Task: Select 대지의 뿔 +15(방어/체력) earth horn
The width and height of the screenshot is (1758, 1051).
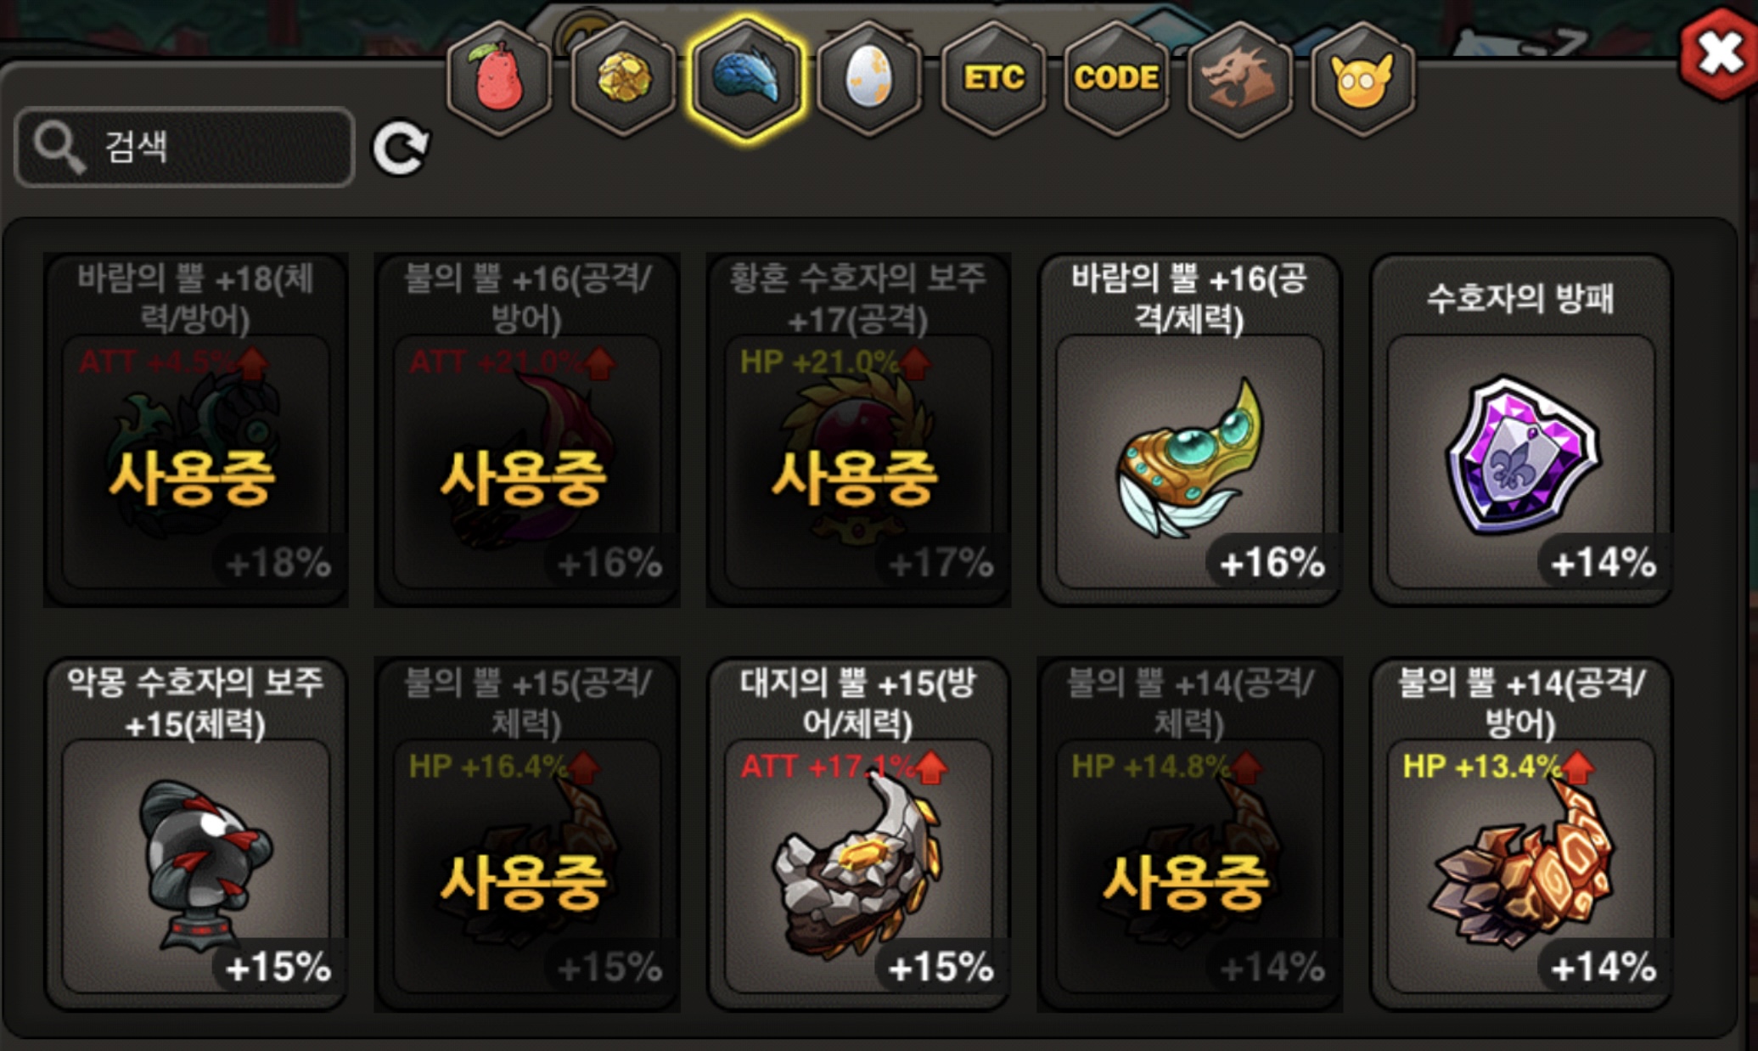Action: [857, 835]
